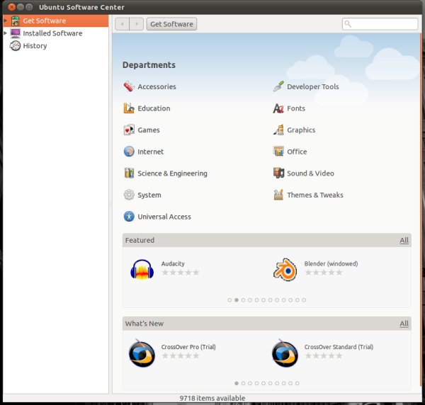Click Blender's star rating
The image size is (425, 405).
click(x=324, y=273)
